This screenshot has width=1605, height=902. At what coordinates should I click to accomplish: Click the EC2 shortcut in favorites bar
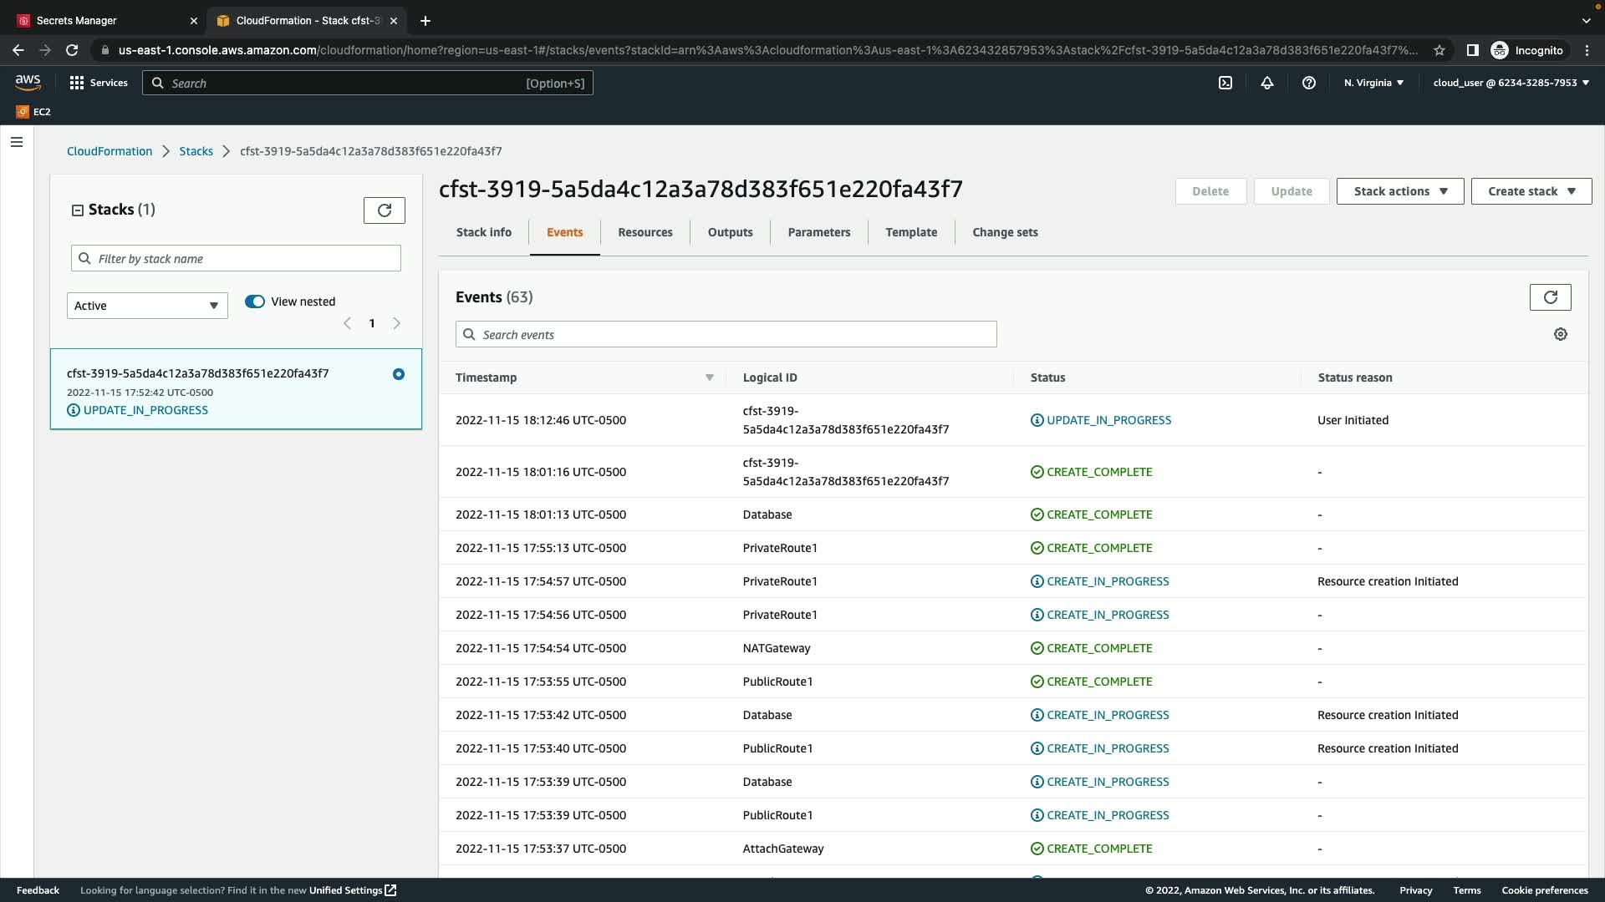click(33, 112)
